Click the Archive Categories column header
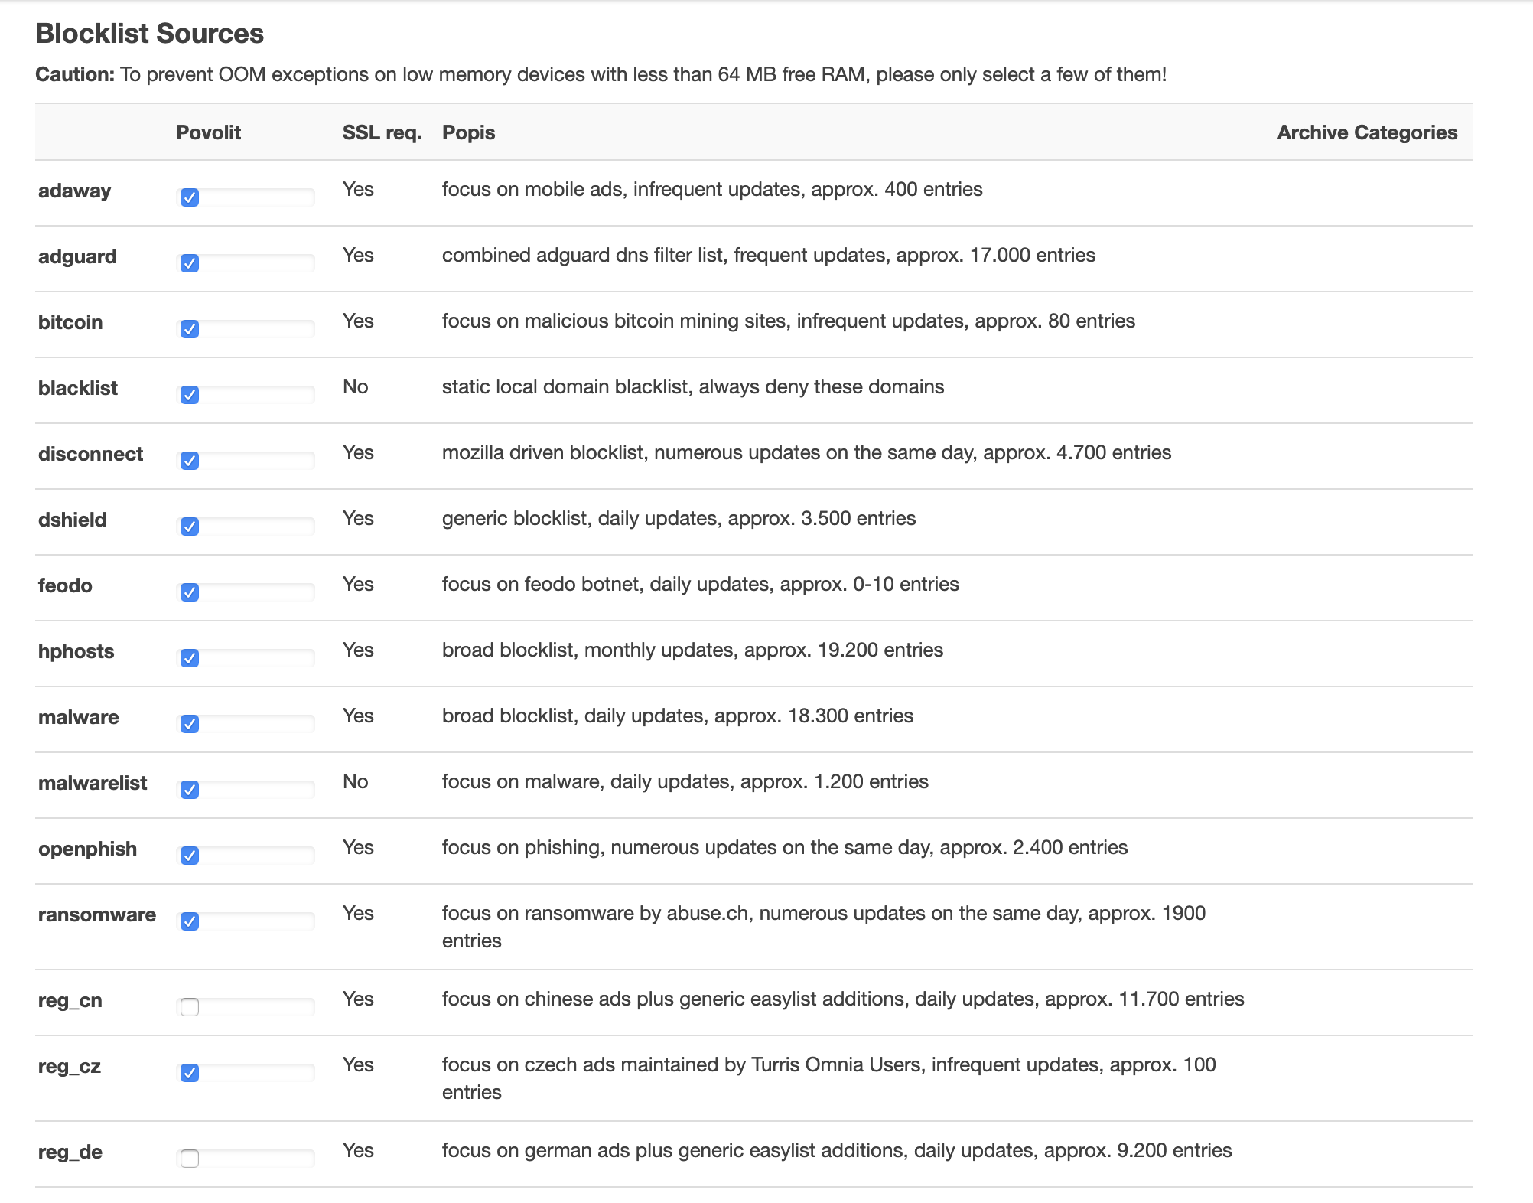This screenshot has height=1203, width=1533. (x=1366, y=132)
